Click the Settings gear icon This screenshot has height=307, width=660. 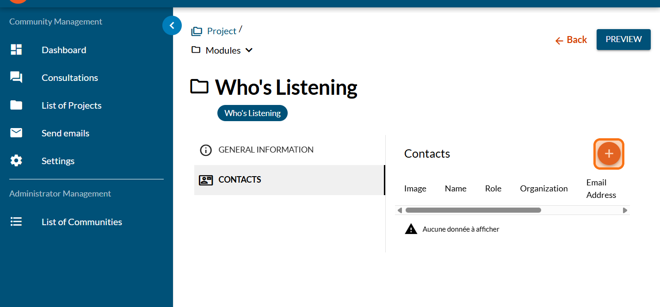pyautogui.click(x=16, y=161)
